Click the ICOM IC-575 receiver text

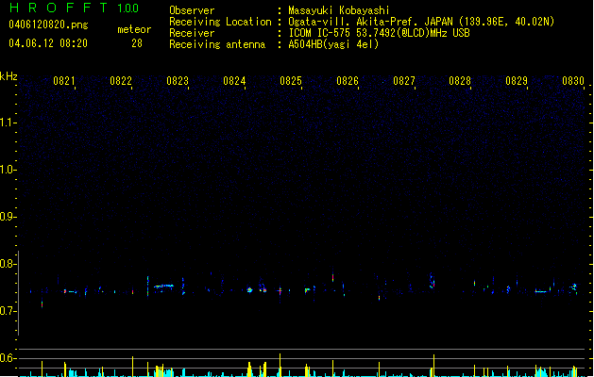379,33
